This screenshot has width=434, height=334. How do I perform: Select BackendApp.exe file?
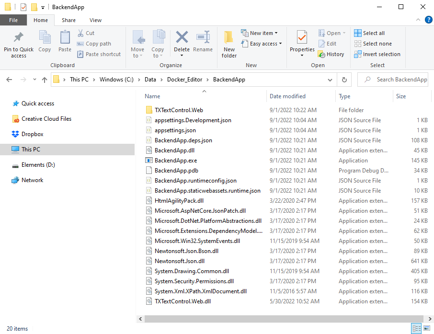coord(176,161)
